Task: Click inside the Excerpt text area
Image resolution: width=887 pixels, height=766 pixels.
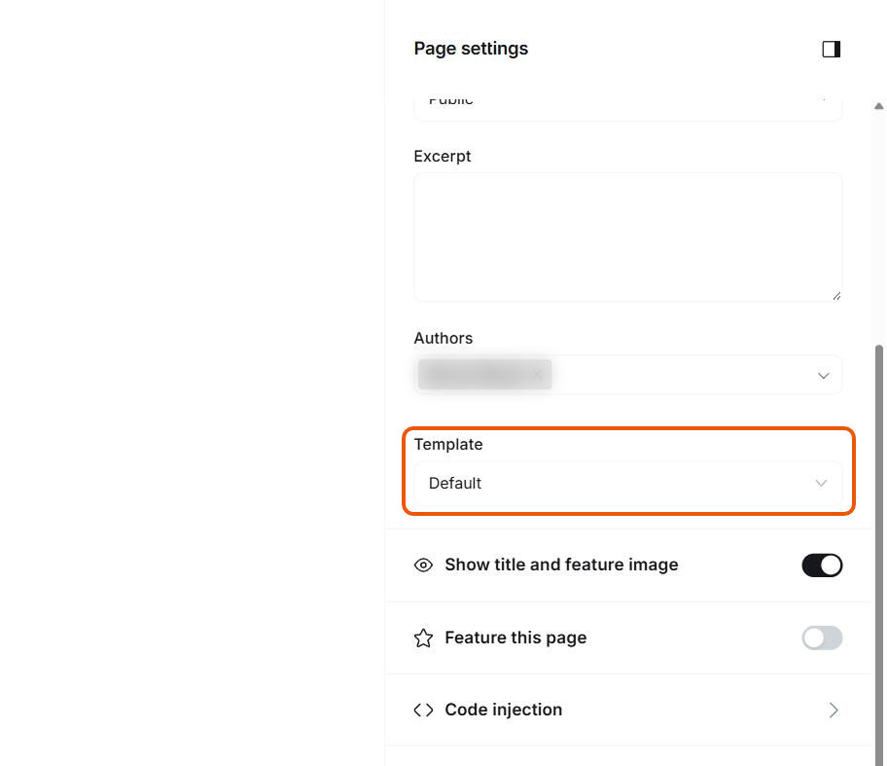Action: coord(628,237)
